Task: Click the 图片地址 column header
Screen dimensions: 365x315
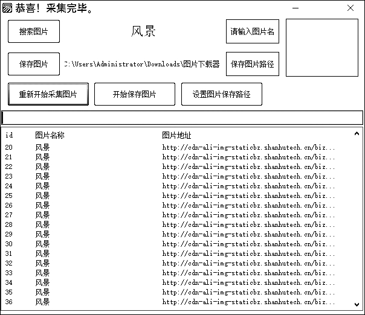Action: pos(176,135)
